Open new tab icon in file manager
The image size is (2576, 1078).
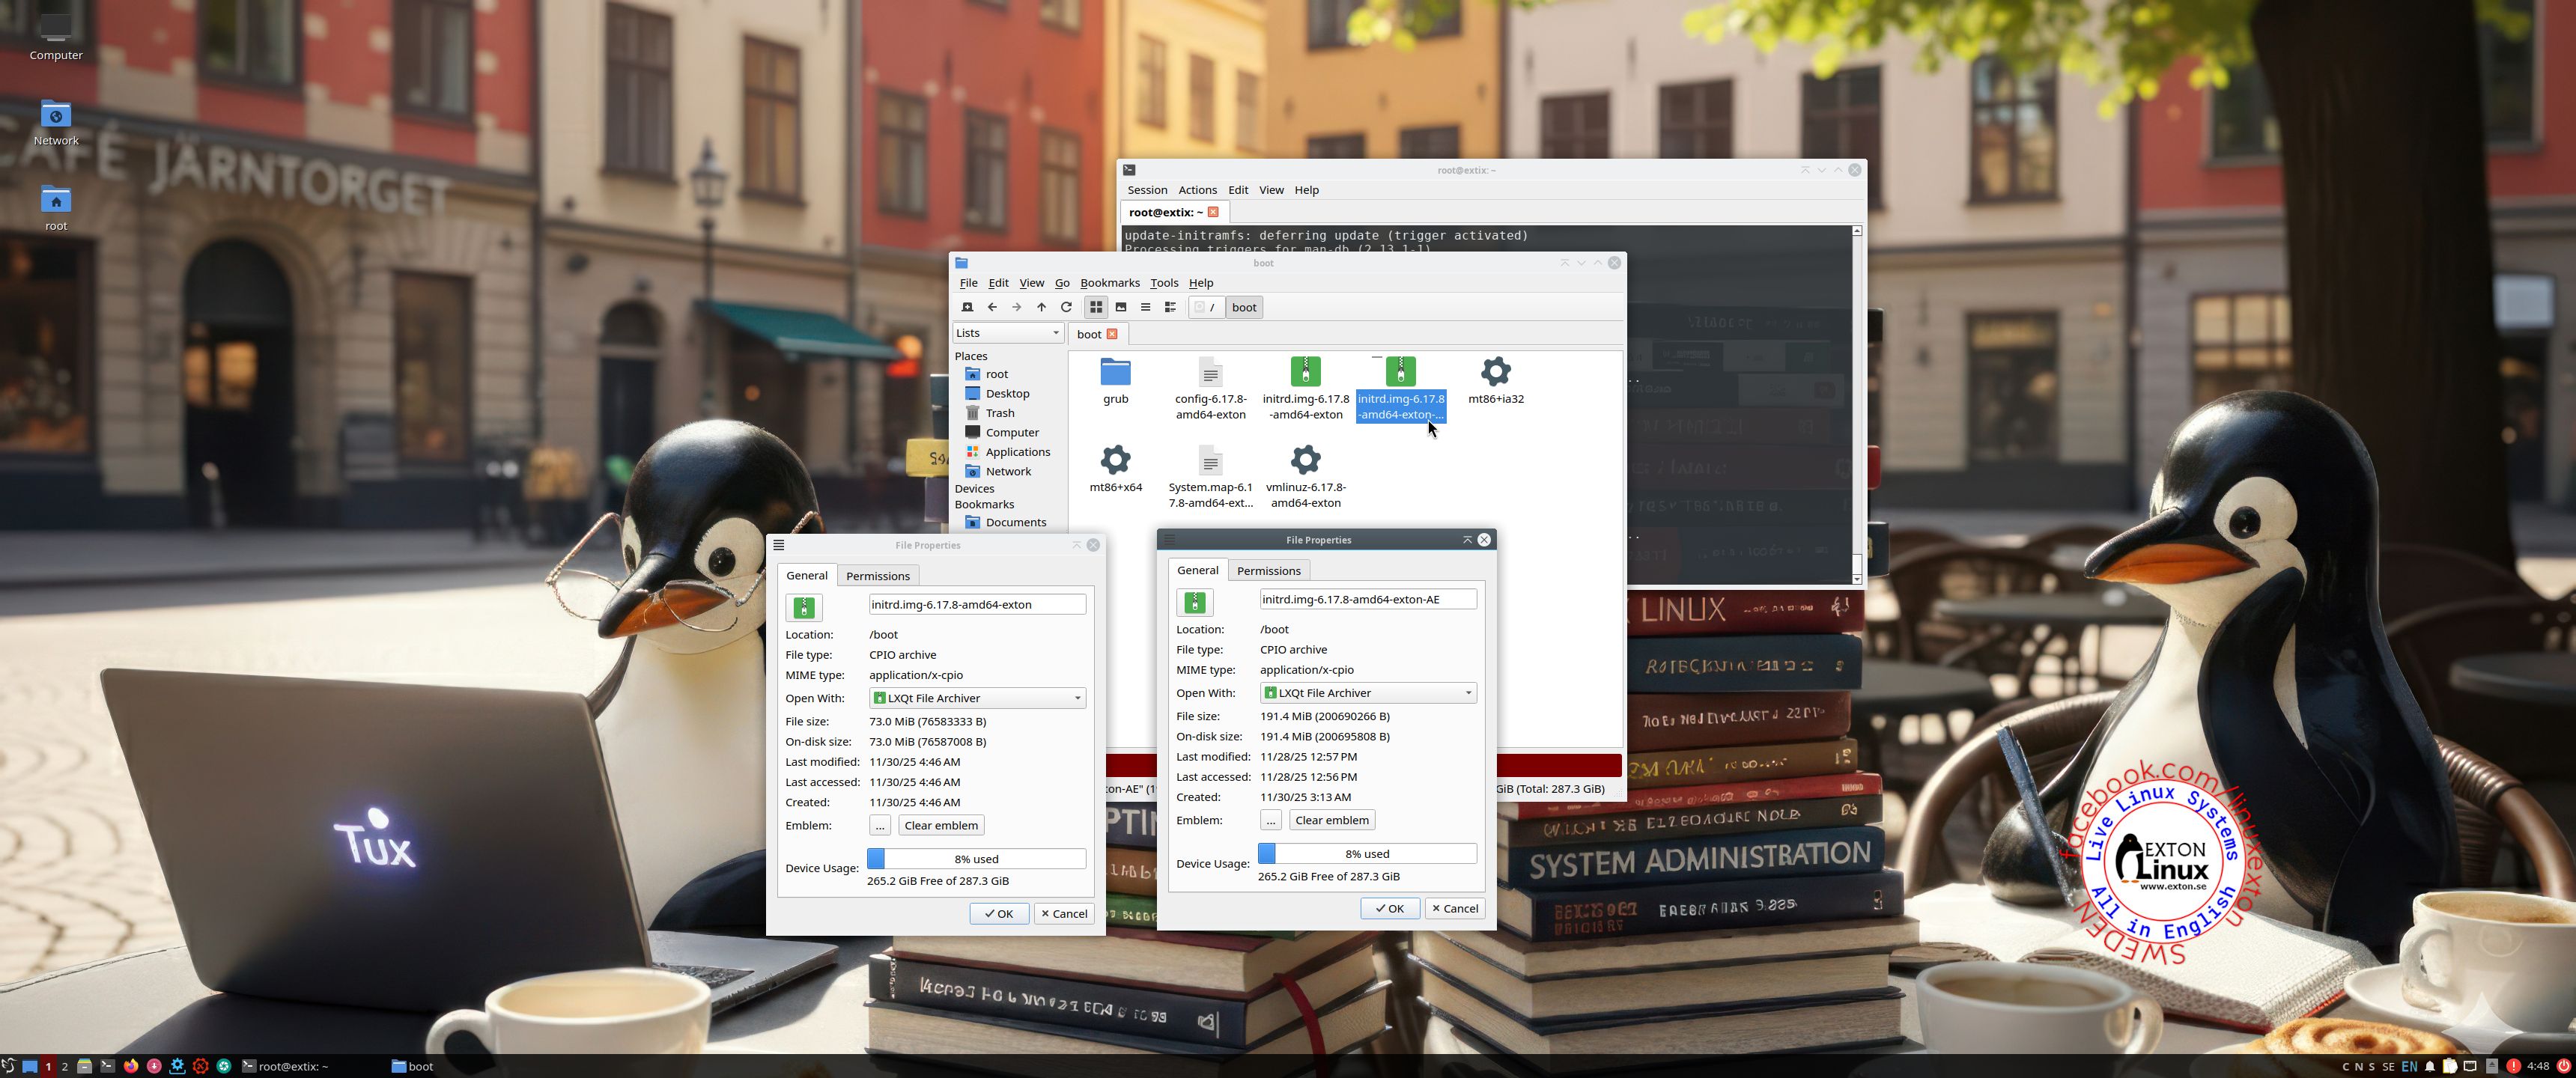[x=967, y=307]
